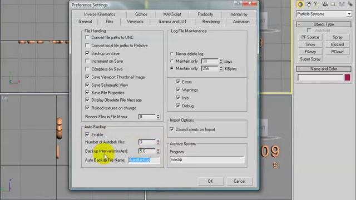Open the Radiosity tab

pyautogui.click(x=205, y=14)
